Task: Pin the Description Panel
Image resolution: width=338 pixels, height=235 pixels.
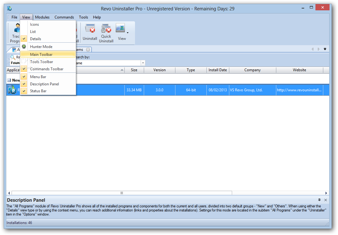Action: (x=319, y=200)
